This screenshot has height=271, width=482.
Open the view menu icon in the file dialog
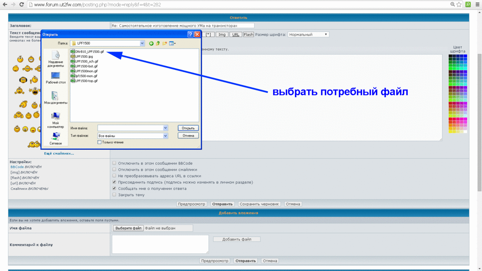[172, 43]
